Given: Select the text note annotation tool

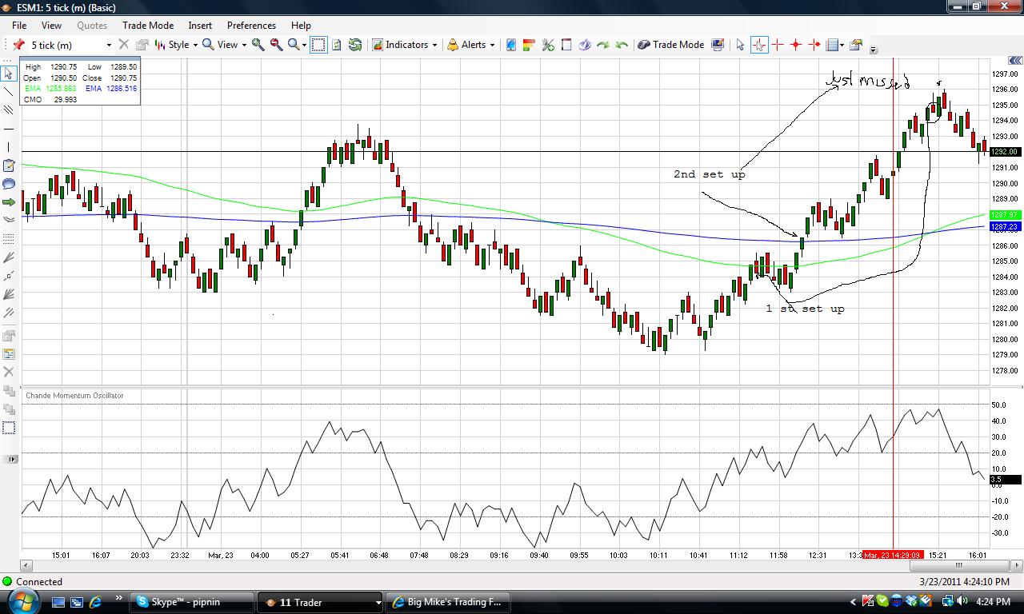Looking at the screenshot, I should point(9,165).
